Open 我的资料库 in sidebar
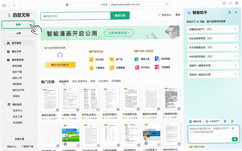Viewport: 242px width, 151px height. (15, 60)
